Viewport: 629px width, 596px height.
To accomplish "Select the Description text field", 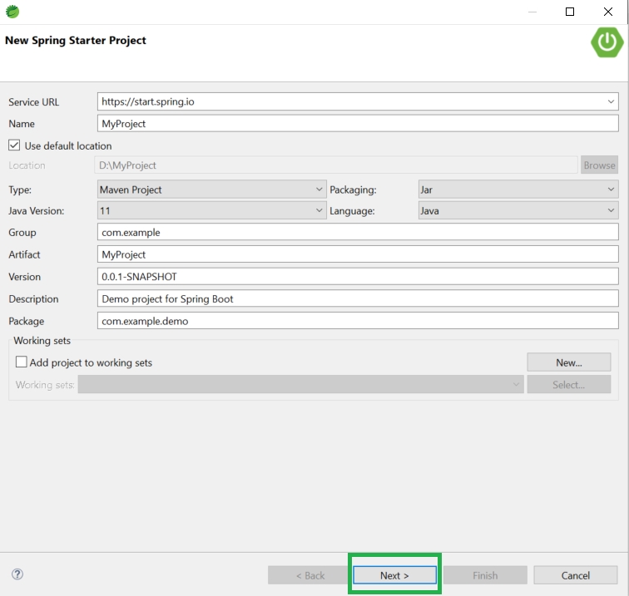I will pyautogui.click(x=358, y=298).
